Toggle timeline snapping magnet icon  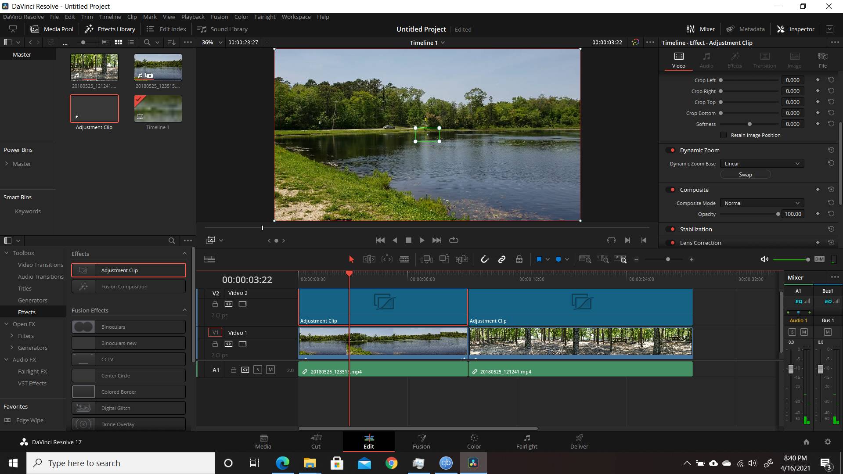click(x=484, y=259)
